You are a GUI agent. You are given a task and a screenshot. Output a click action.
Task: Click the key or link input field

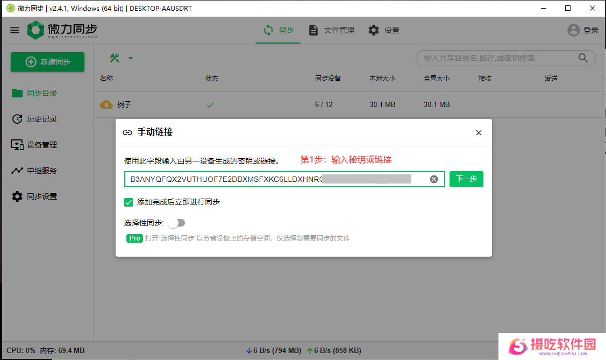pos(274,179)
